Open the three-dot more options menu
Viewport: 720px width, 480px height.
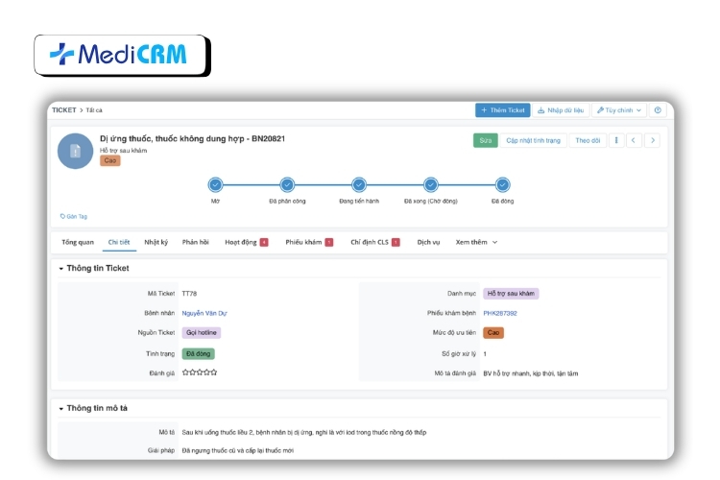[615, 140]
